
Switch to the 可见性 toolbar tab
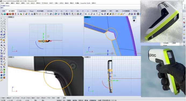tap(135, 11)
